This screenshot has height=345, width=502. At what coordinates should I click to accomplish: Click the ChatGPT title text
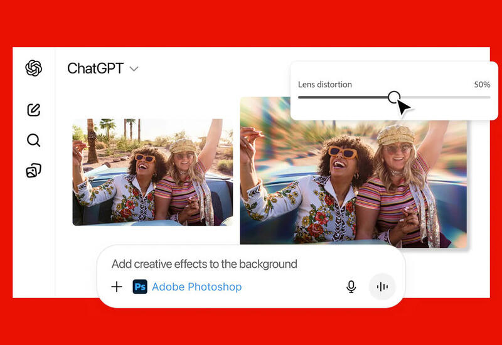(x=95, y=68)
